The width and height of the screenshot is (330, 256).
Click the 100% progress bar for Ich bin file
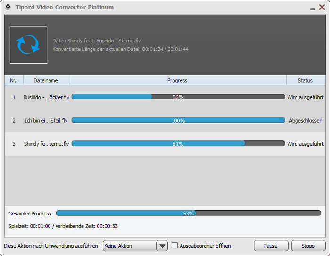pyautogui.click(x=178, y=120)
